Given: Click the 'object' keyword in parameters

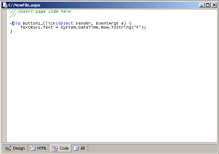Looking at the screenshot, I should 66,23.
